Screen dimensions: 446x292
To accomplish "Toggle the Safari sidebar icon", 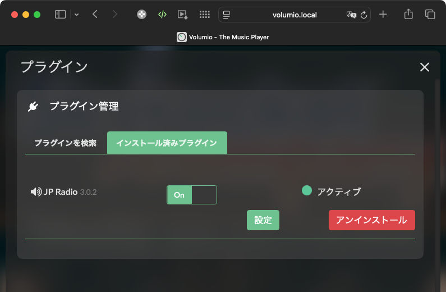I will (60, 14).
